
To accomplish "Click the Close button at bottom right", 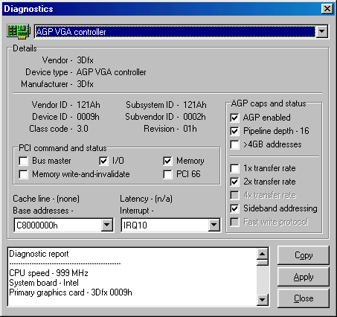I will [x=304, y=298].
